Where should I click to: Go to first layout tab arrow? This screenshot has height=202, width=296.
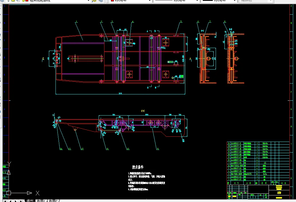5,201
